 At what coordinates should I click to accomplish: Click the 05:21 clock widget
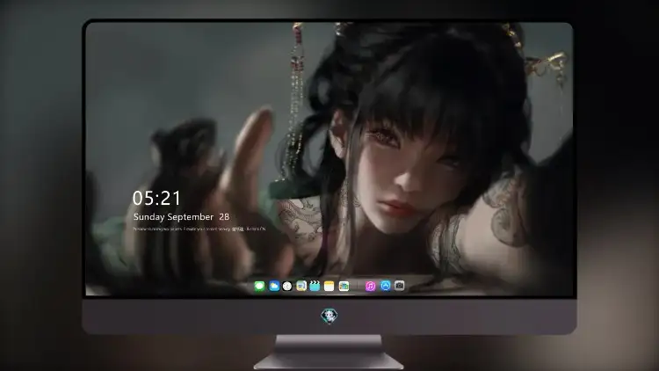pos(156,198)
